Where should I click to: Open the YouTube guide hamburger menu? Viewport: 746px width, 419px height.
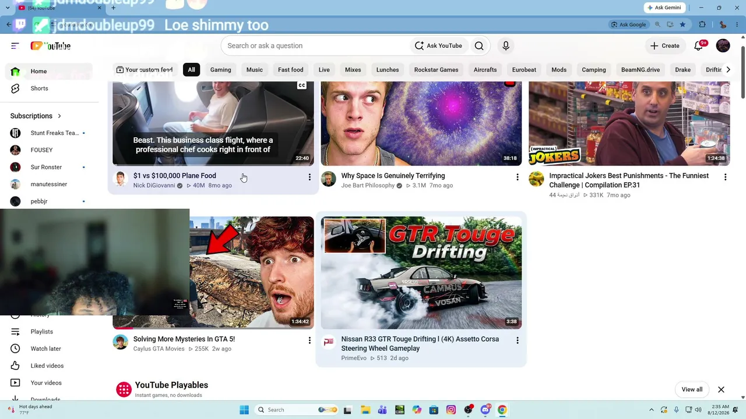[x=15, y=46]
